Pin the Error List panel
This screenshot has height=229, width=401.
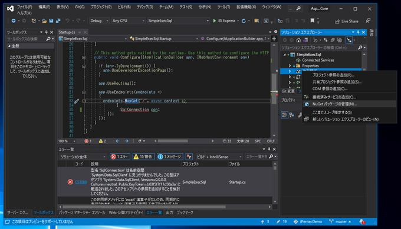click(x=269, y=149)
